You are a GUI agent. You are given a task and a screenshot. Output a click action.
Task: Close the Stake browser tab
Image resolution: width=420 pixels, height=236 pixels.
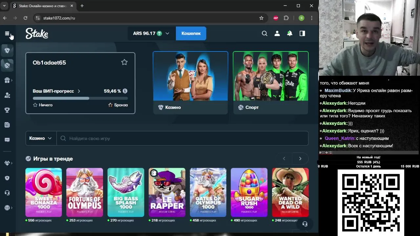72,6
